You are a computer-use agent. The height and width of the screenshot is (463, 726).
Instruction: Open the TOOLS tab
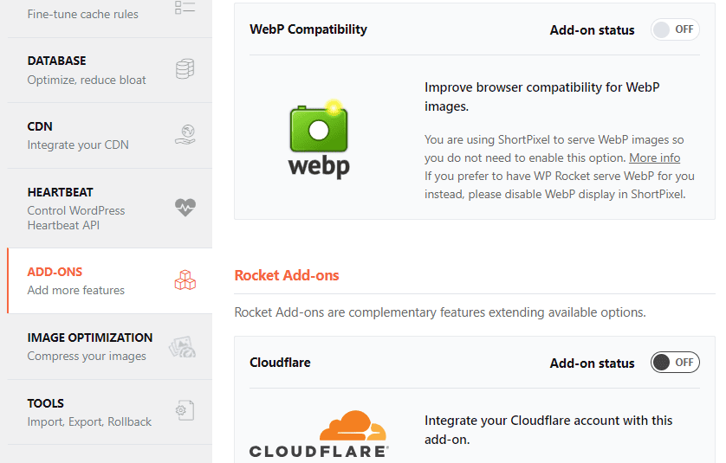tap(110, 412)
